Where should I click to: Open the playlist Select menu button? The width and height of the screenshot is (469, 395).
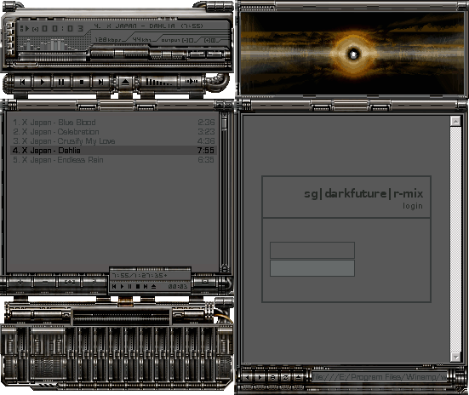70,282
